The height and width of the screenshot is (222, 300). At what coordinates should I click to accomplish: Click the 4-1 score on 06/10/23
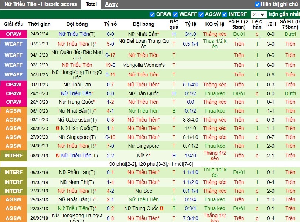[110, 111]
